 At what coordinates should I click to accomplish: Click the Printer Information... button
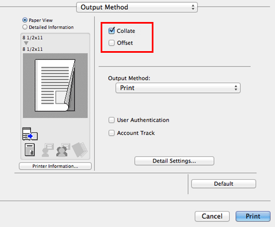[55, 166]
